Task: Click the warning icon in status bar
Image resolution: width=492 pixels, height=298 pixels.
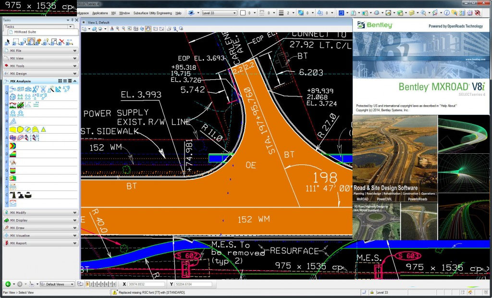Action: pos(114,292)
